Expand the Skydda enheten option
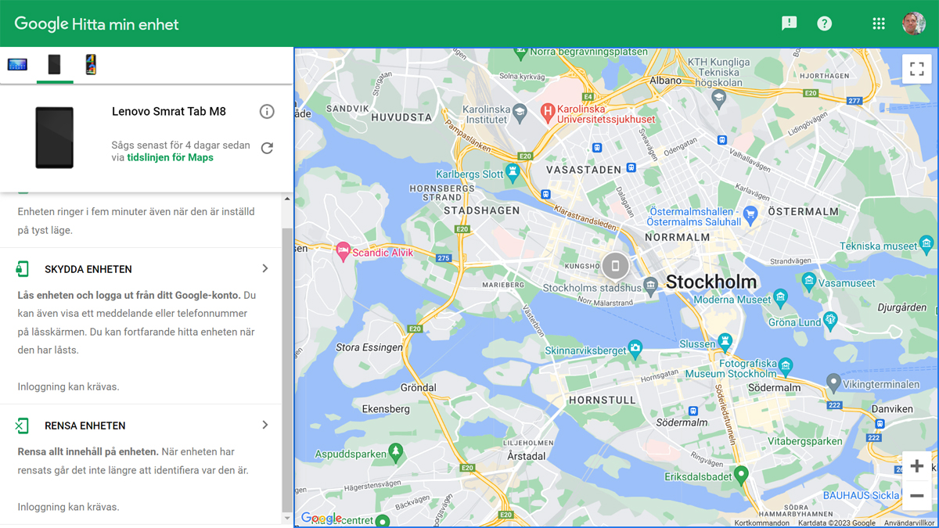Viewport: 939px width, 528px height. [x=264, y=269]
